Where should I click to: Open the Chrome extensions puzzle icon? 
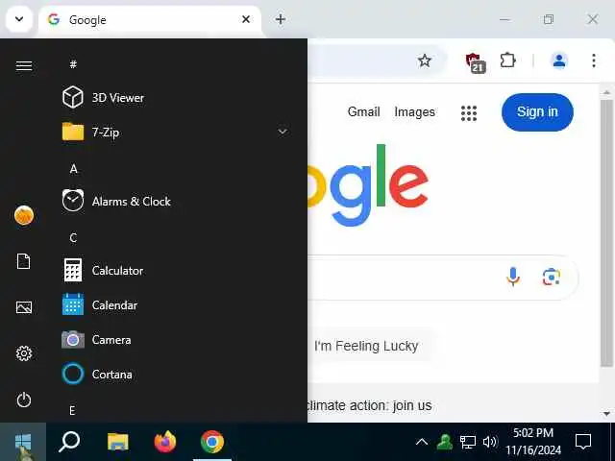pos(507,61)
